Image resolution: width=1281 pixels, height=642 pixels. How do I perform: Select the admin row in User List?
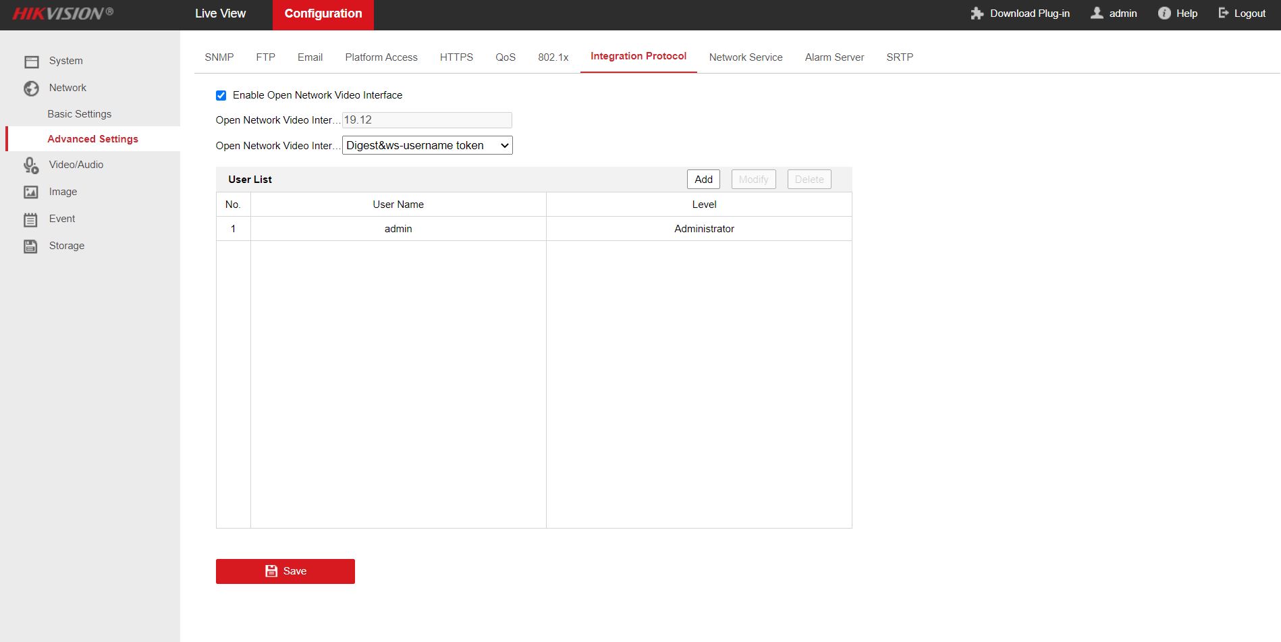398,229
